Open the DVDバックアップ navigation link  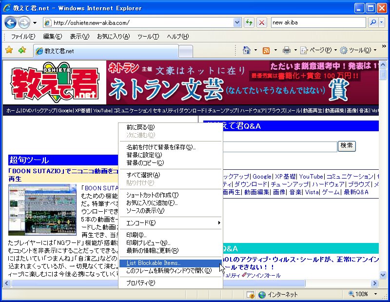coord(39,110)
